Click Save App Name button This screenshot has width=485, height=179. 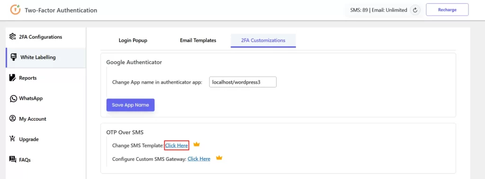tap(131, 105)
